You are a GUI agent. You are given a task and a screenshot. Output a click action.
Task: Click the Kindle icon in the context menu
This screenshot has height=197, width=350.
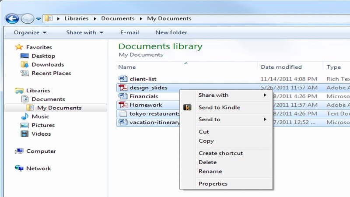(187, 107)
